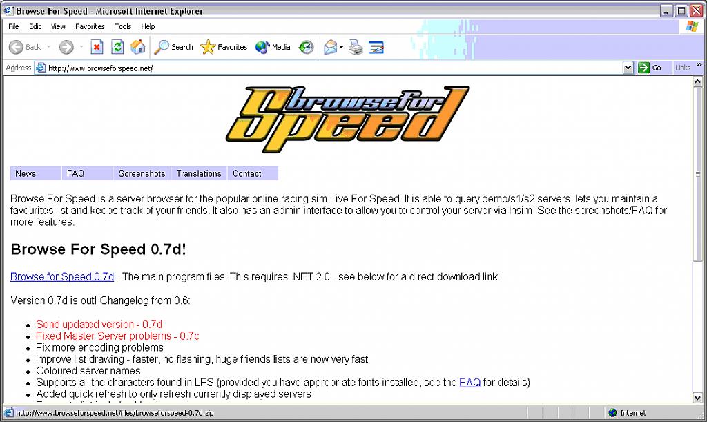Expand the Links toolbar chevron

click(x=699, y=65)
